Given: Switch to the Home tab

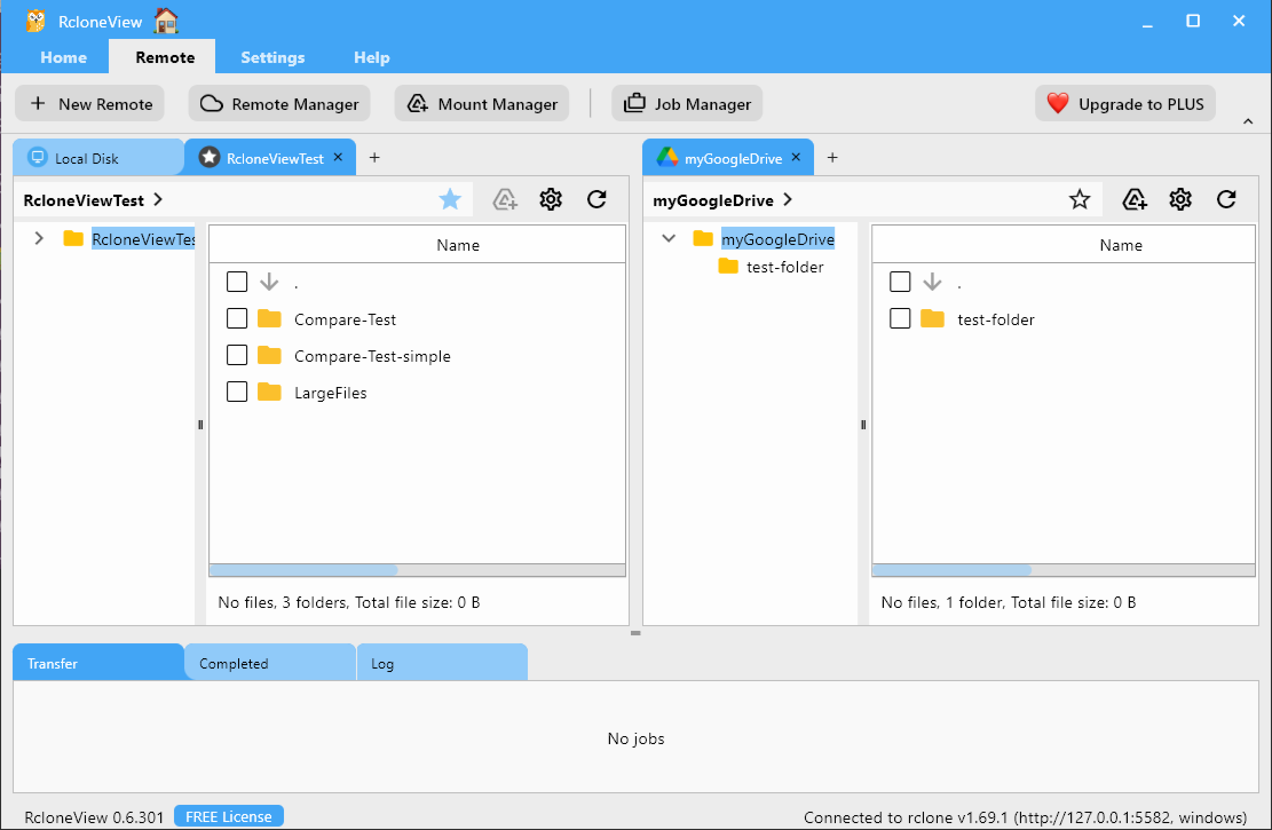Looking at the screenshot, I should [x=63, y=57].
